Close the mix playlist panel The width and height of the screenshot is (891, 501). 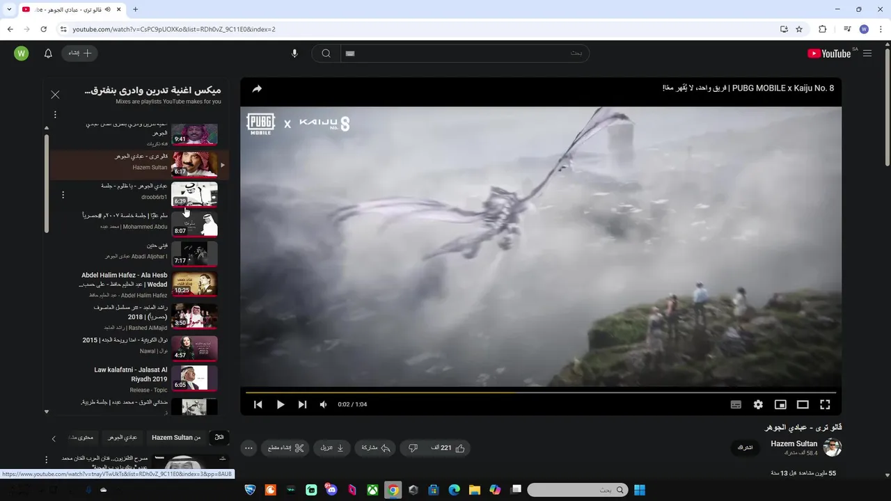(55, 95)
